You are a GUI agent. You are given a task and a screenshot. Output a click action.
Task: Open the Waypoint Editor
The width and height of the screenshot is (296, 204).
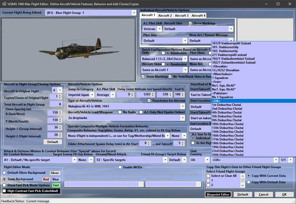(218, 194)
